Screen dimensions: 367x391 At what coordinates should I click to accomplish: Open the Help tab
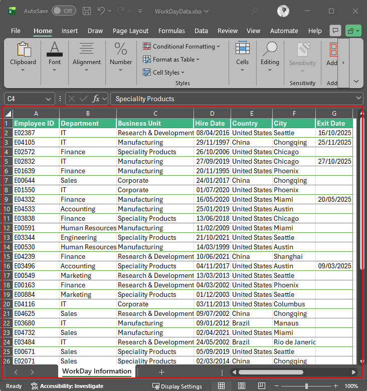(x=315, y=31)
